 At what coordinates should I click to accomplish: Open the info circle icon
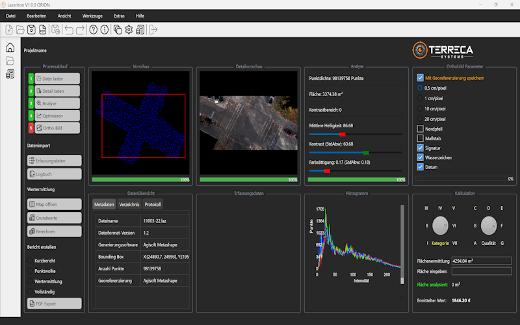coord(105,29)
